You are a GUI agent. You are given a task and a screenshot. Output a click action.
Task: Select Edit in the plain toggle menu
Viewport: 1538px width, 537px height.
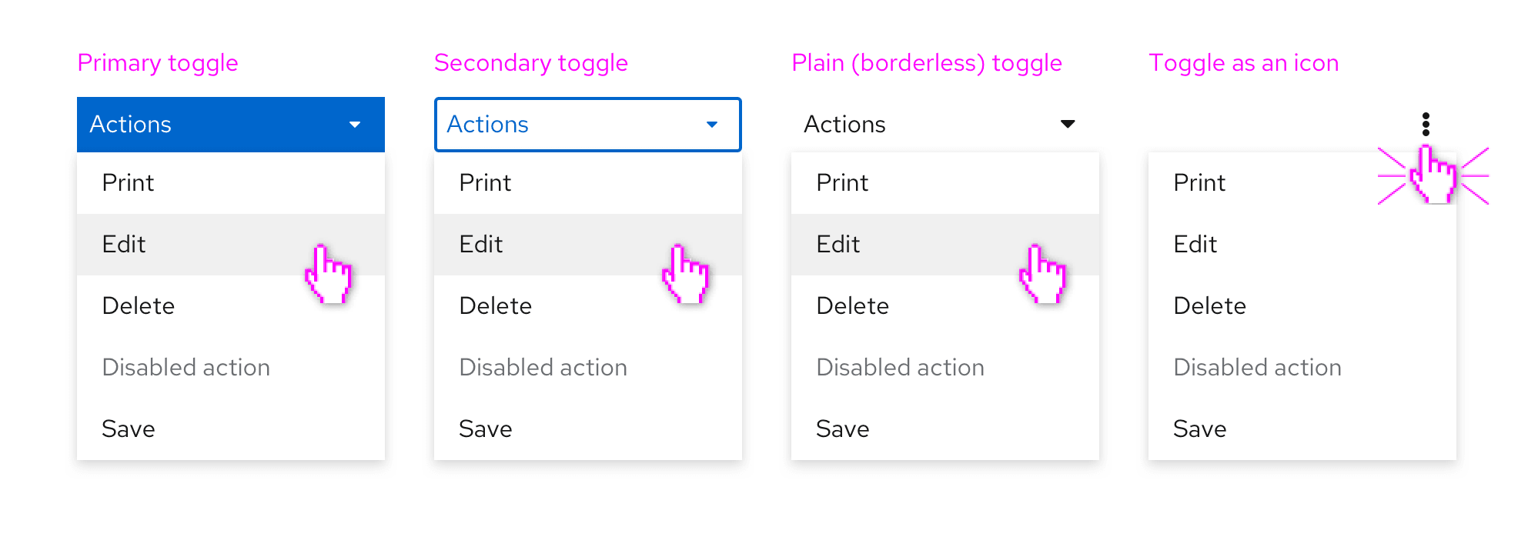[x=945, y=245]
